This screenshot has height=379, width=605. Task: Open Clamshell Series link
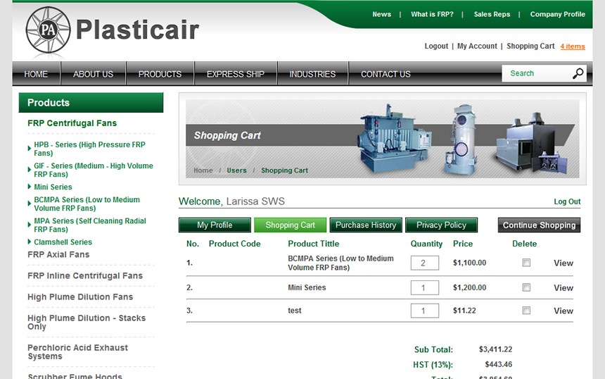tap(63, 242)
